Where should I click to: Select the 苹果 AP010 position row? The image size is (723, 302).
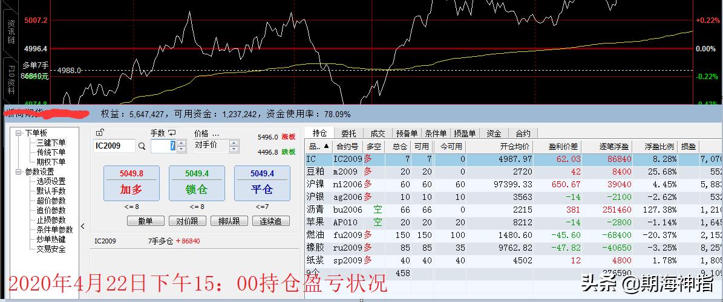click(514, 222)
